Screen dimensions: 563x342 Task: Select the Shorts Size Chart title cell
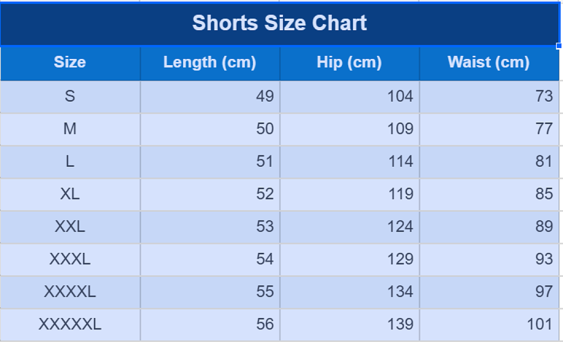pyautogui.click(x=279, y=23)
